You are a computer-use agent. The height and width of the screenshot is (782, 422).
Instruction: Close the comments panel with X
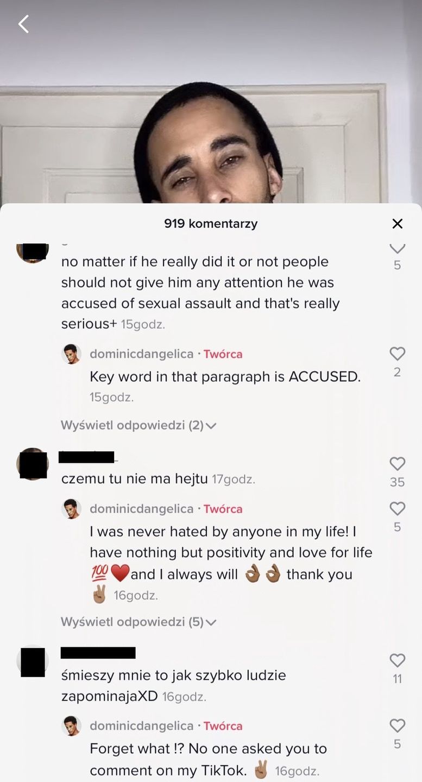point(398,224)
